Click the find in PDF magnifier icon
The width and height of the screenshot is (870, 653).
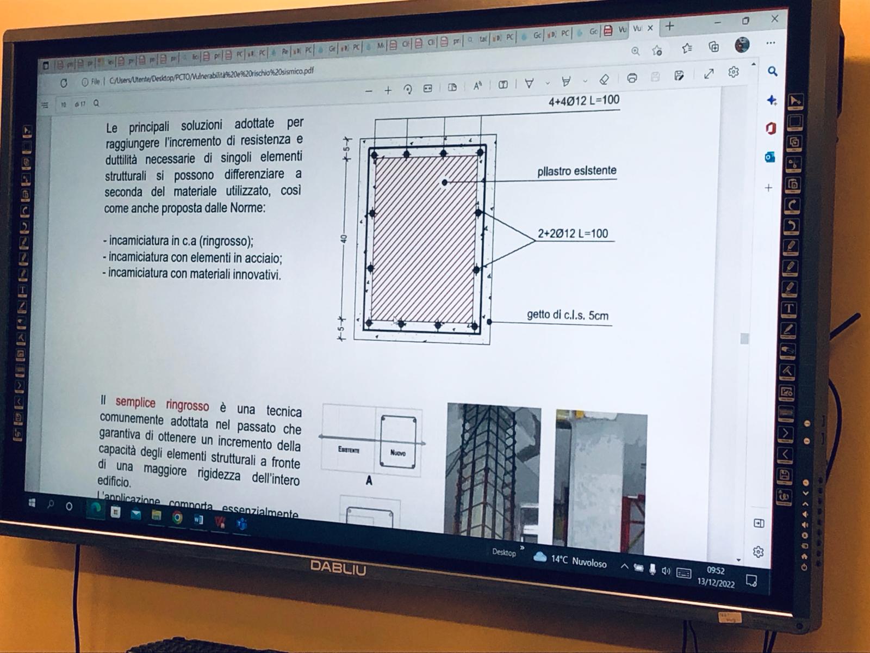pyautogui.click(x=96, y=103)
